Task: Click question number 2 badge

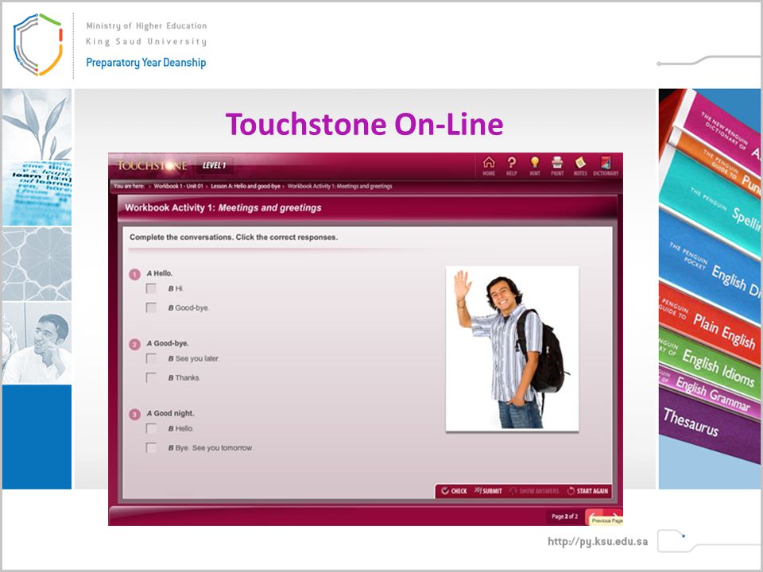Action: 135,344
